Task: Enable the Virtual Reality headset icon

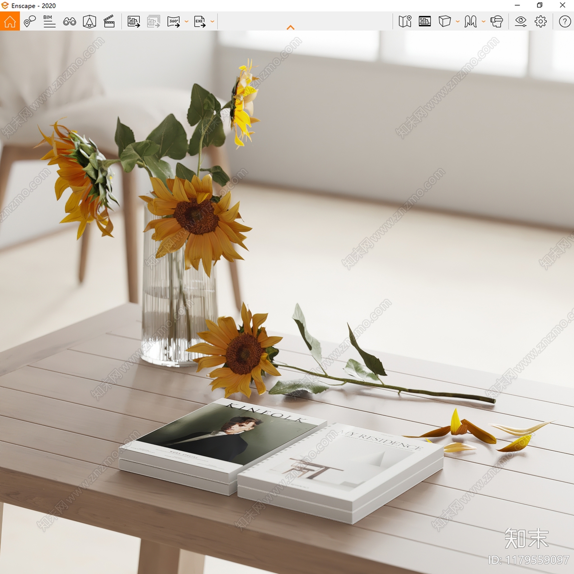Action: point(497,22)
